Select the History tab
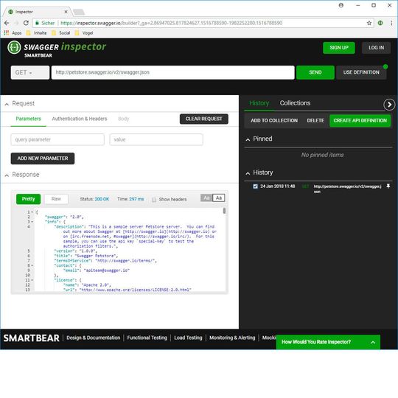Viewport: 398px width, 398px height. (x=259, y=103)
